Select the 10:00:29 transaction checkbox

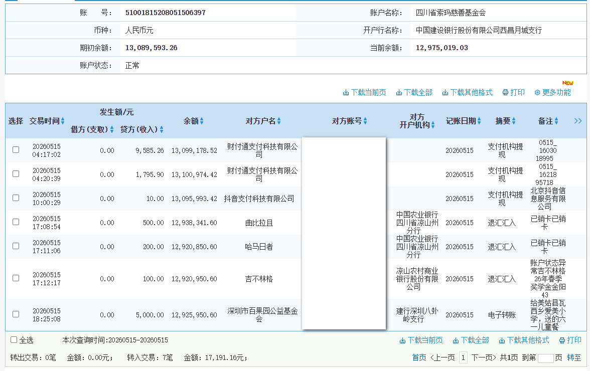[x=16, y=198]
